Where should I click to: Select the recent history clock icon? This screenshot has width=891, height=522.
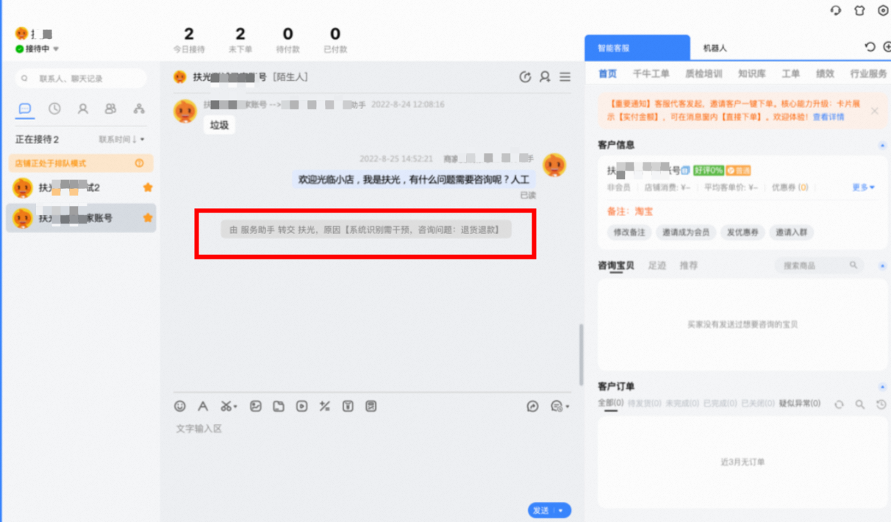coord(54,109)
